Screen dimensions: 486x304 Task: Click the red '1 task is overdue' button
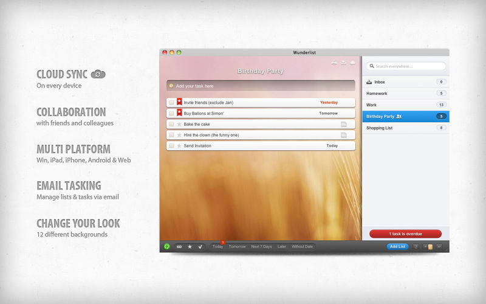[x=405, y=233]
